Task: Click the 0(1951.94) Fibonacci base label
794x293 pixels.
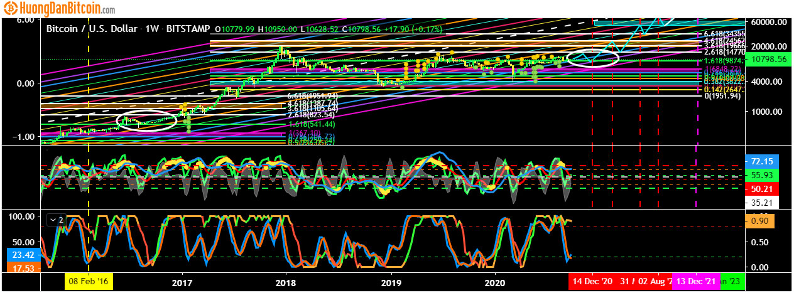Action: click(x=724, y=95)
